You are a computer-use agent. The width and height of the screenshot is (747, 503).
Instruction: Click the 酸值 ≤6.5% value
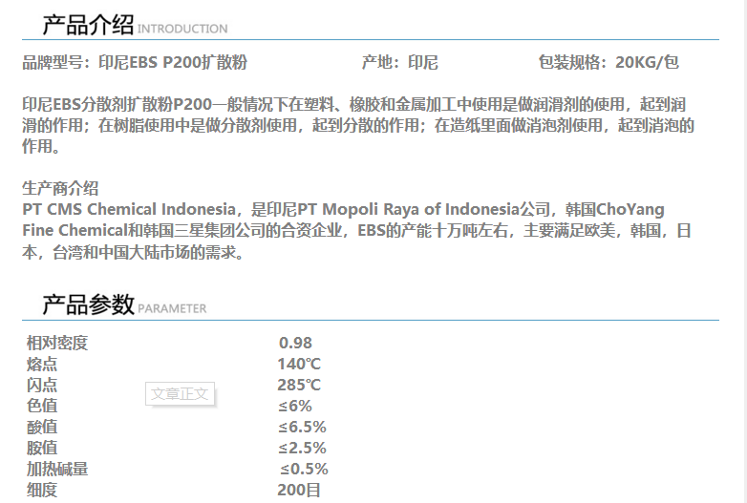pyautogui.click(x=302, y=427)
